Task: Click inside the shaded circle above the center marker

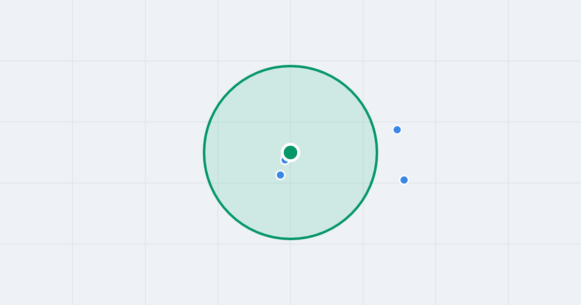Action: point(290,107)
